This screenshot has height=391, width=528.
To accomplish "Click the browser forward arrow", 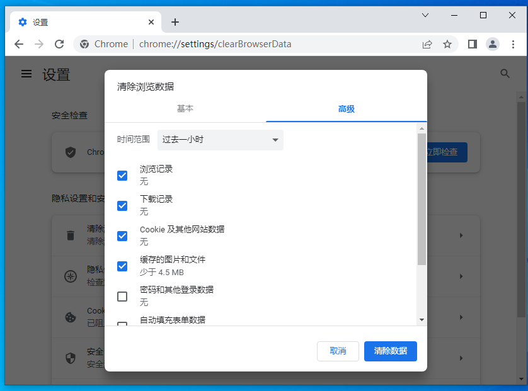I will (x=39, y=44).
